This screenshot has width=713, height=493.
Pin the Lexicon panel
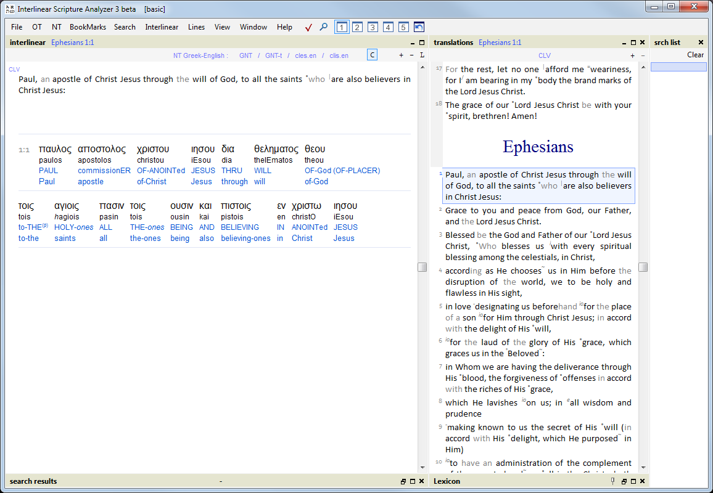point(612,481)
